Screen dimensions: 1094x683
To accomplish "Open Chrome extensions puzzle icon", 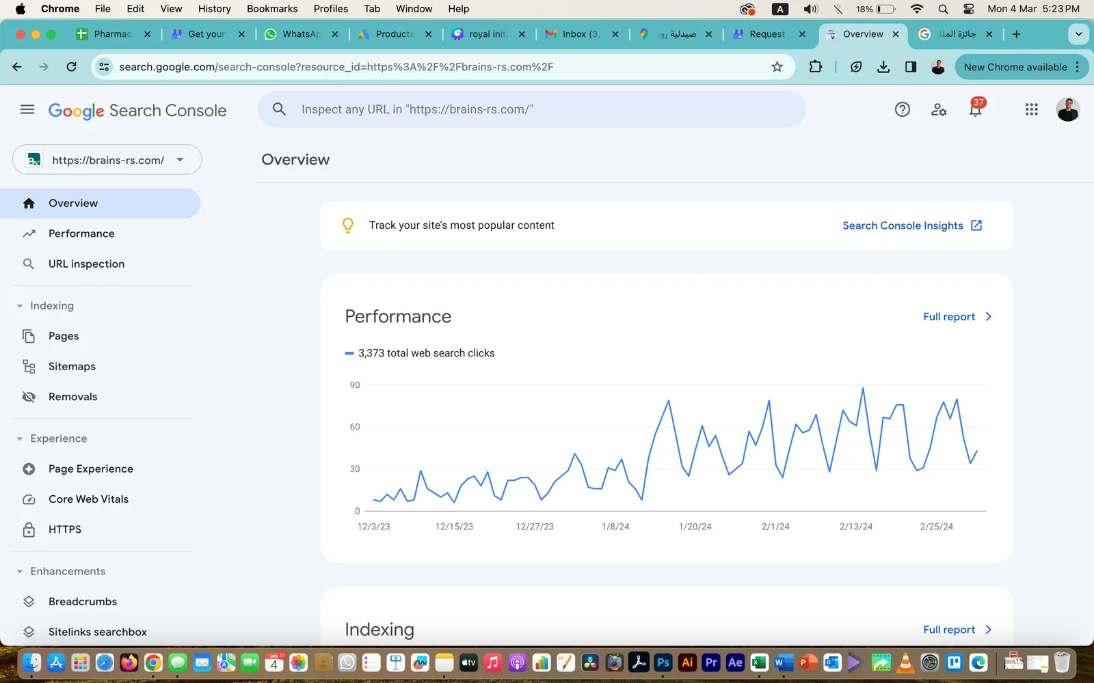I will point(815,67).
